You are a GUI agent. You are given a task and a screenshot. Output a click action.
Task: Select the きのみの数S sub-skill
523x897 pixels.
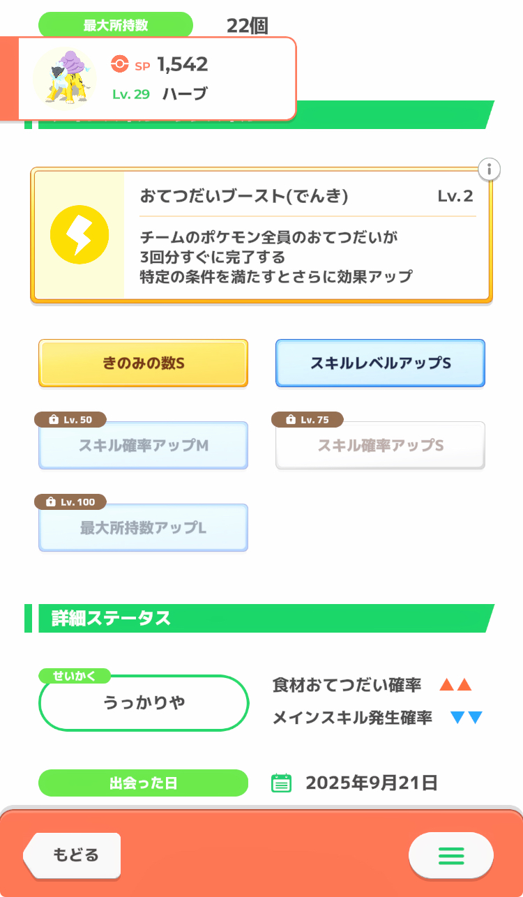pyautogui.click(x=143, y=363)
